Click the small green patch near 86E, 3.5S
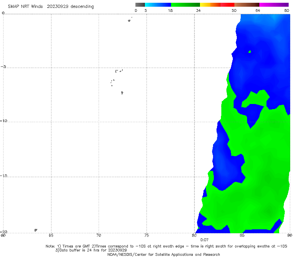293x257 pixels. click(x=250, y=52)
